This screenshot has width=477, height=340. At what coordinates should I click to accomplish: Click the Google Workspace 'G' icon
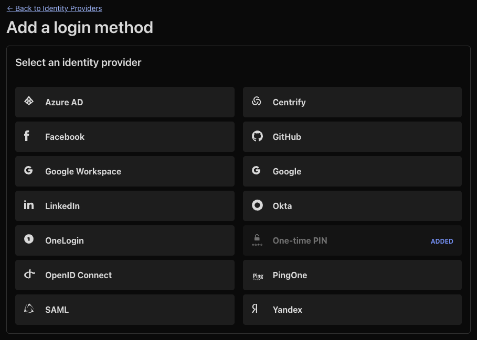(29, 171)
